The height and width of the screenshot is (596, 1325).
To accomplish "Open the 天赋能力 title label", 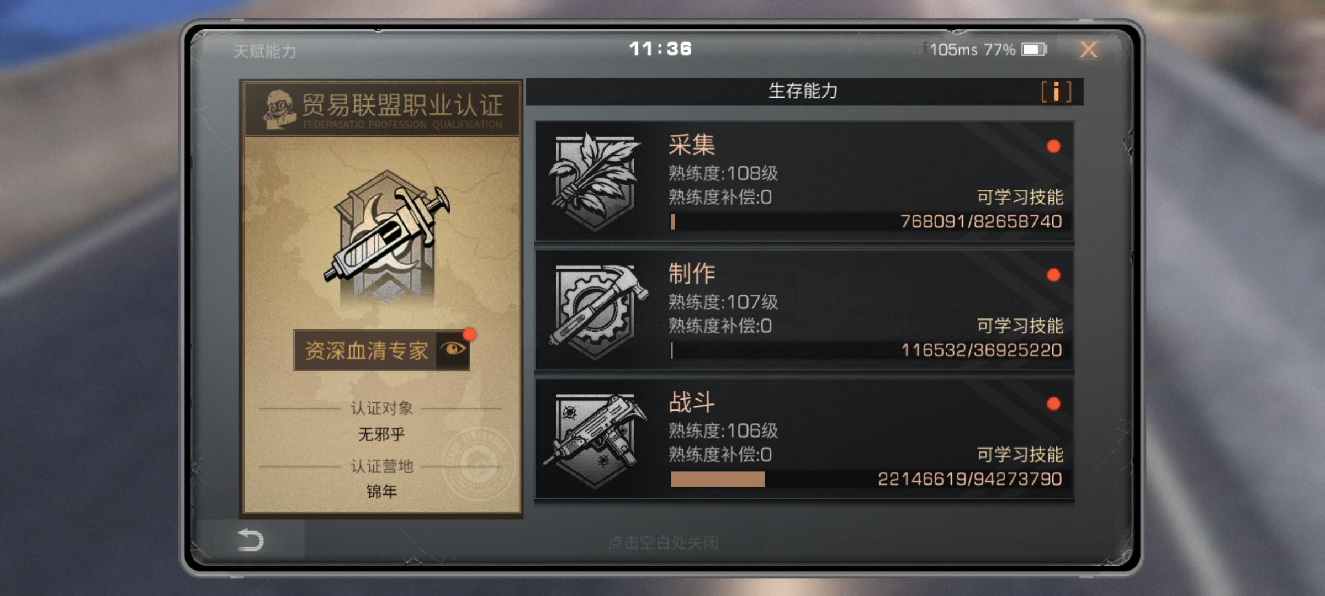I will point(264,51).
